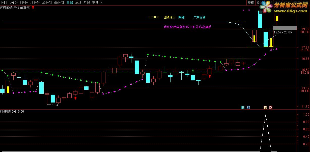Open the 更多 more periods menu
The image size is (310, 152).
95,3
